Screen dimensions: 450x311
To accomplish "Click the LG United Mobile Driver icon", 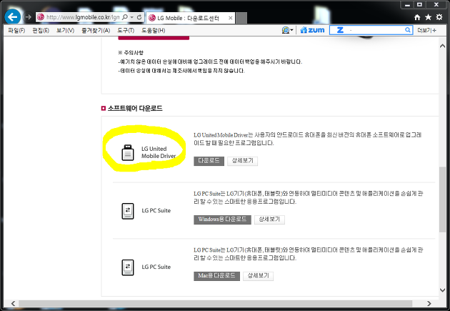I will pyautogui.click(x=128, y=152).
